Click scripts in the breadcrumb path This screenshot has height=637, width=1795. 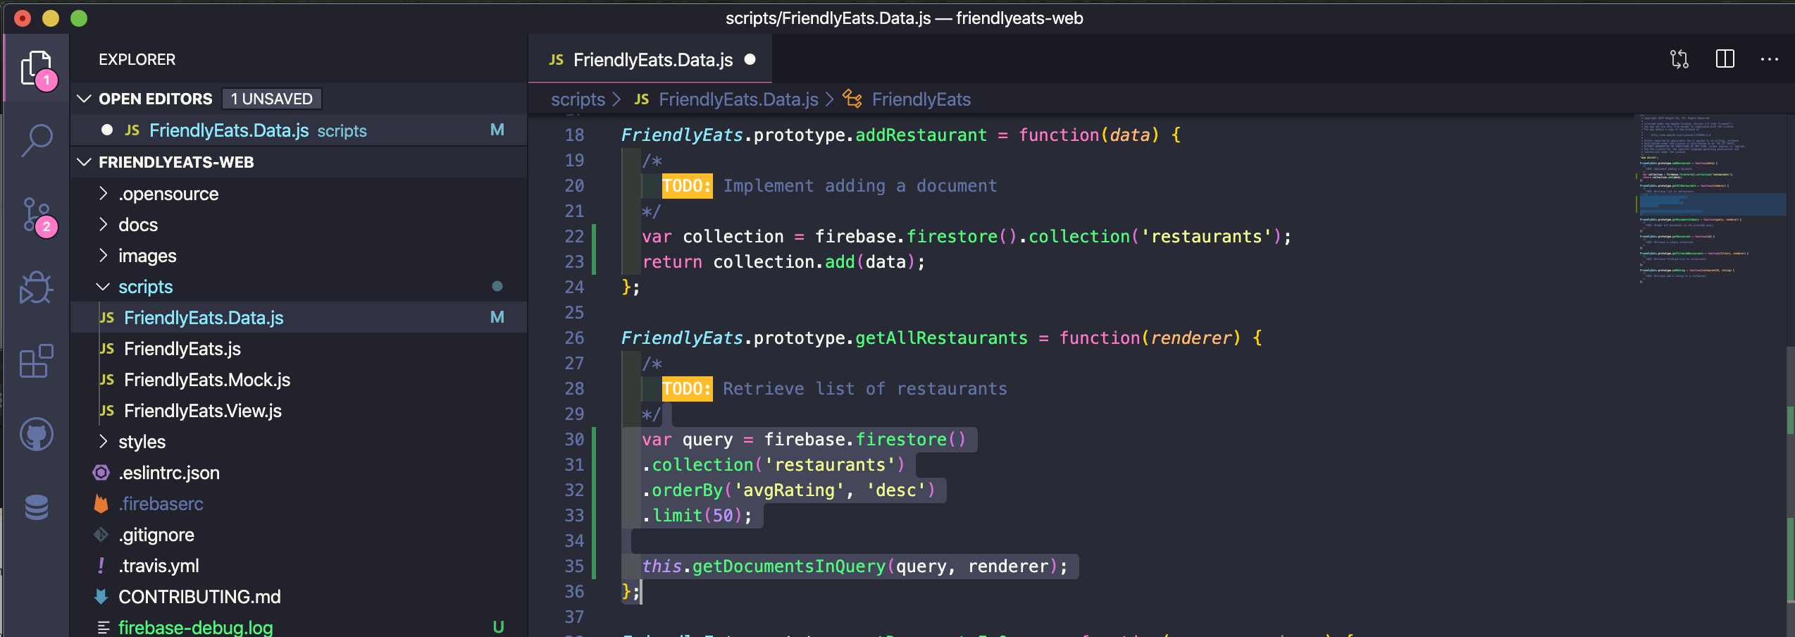(x=578, y=99)
